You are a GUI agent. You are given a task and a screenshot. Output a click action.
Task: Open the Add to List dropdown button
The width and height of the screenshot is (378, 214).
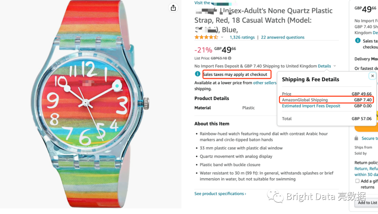pos(367,202)
